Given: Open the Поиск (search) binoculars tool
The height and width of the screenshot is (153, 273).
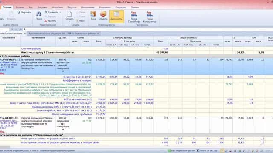Looking at the screenshot, I should [39, 16].
